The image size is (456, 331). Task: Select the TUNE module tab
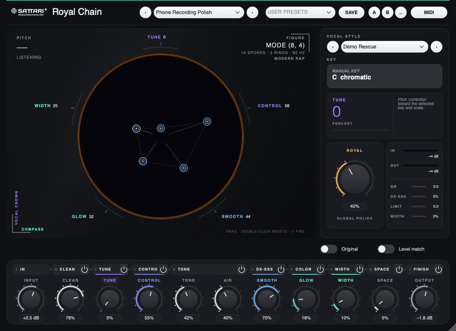click(105, 269)
